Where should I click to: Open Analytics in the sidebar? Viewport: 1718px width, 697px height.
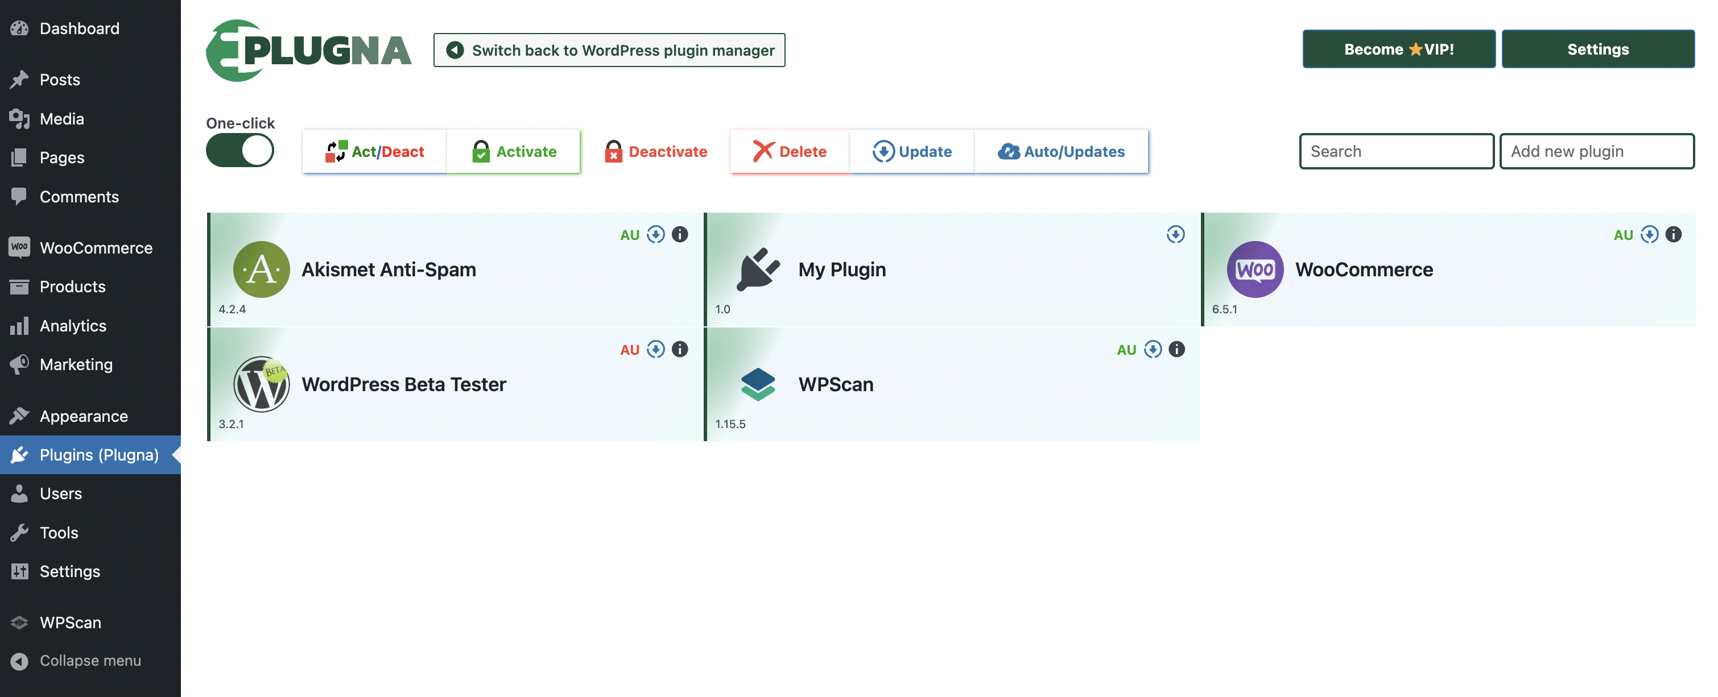click(x=90, y=325)
